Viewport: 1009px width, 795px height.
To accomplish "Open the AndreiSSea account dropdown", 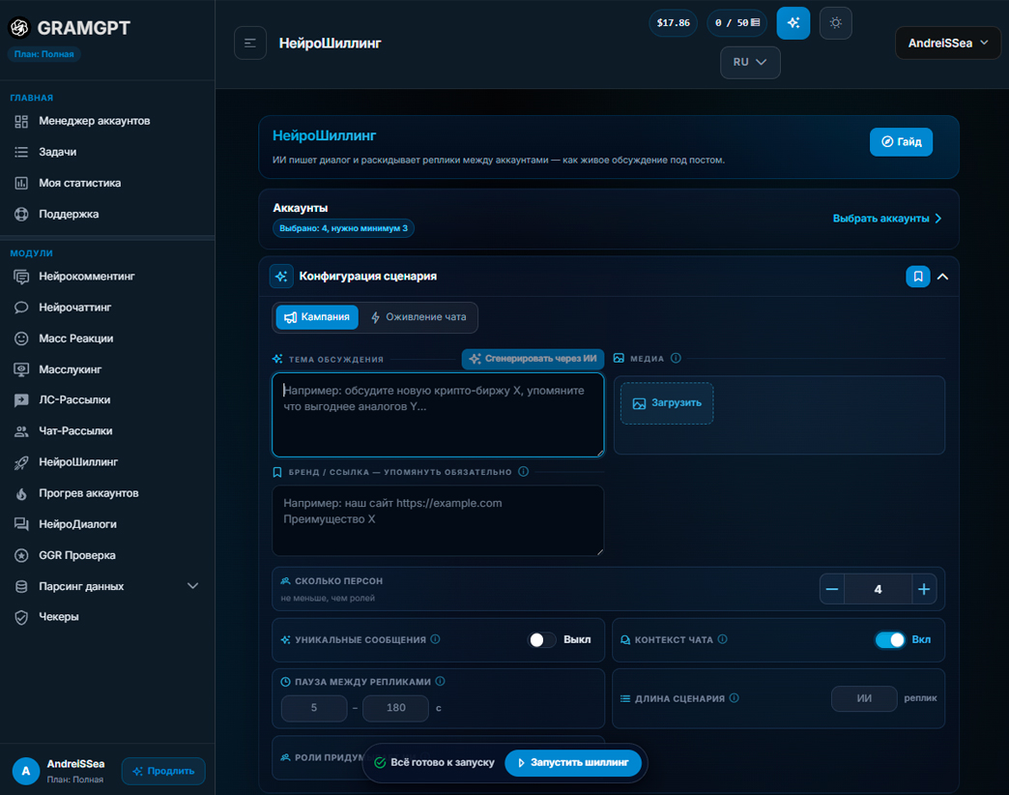I will click(x=948, y=44).
